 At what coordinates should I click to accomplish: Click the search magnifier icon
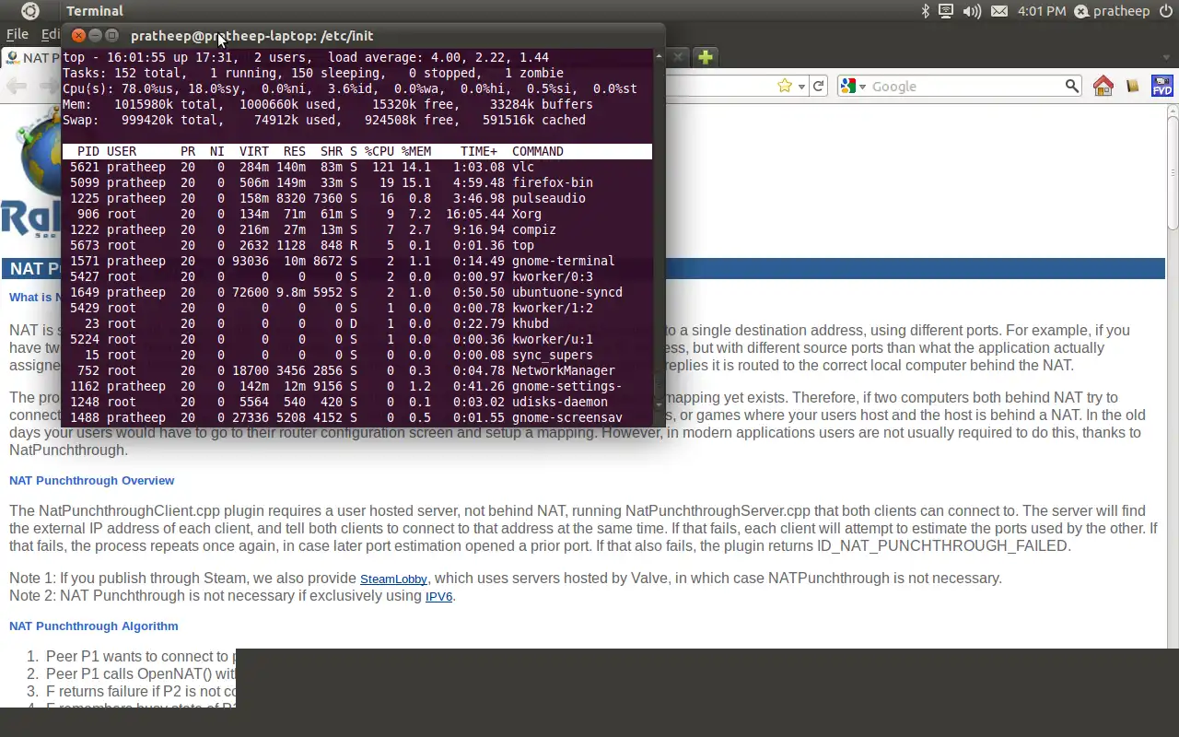coord(1072,86)
